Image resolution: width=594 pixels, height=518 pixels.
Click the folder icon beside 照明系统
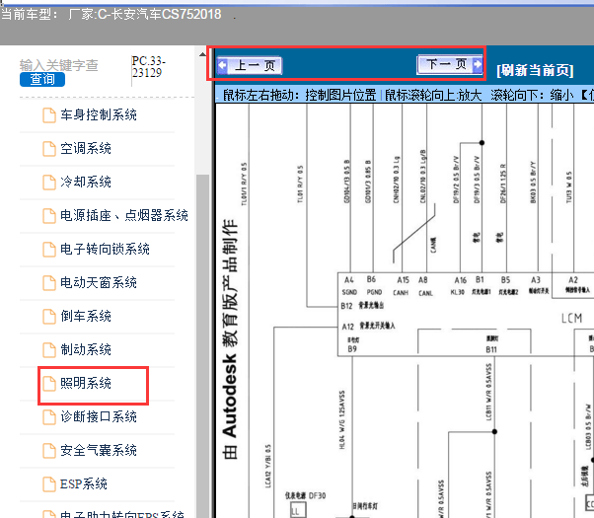point(49,384)
